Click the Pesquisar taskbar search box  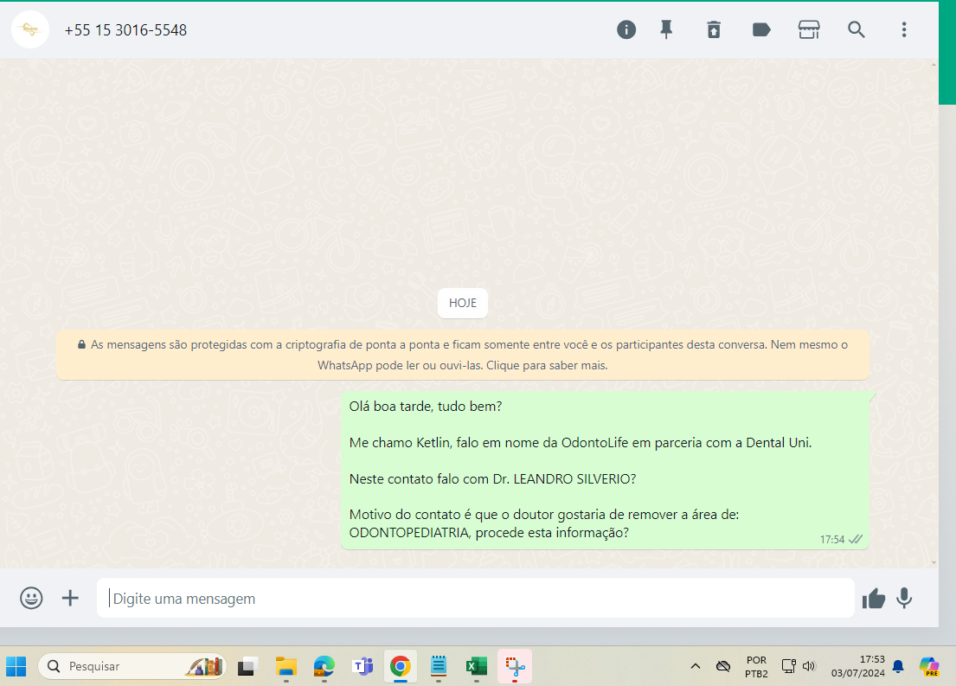pos(132,666)
